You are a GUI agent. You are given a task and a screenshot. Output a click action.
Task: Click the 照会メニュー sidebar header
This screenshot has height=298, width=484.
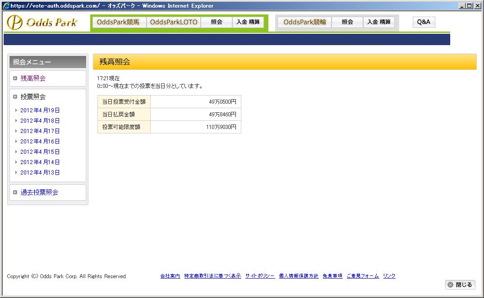[48, 62]
